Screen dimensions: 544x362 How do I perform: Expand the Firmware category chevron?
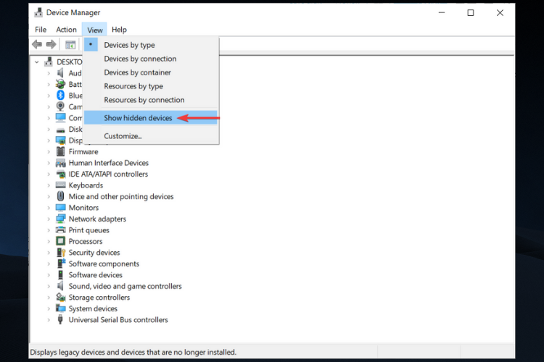[49, 152]
